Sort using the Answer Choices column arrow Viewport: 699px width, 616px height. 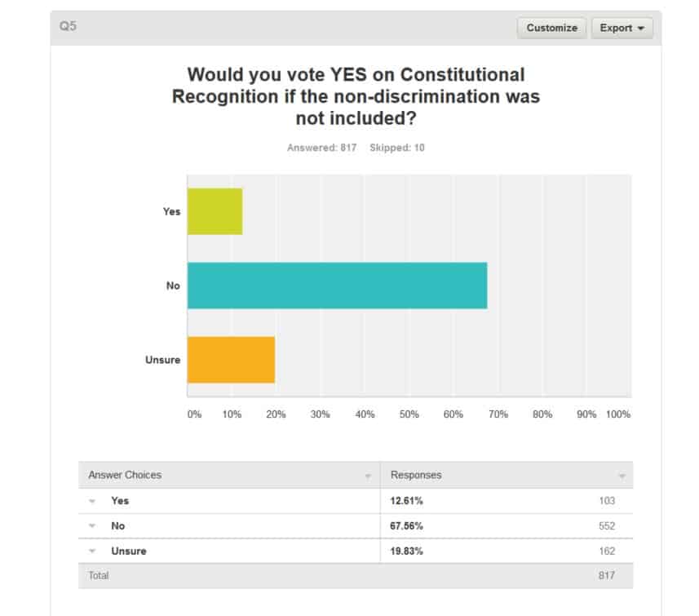click(x=368, y=476)
